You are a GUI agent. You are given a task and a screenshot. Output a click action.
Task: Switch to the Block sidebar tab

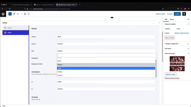(172, 19)
